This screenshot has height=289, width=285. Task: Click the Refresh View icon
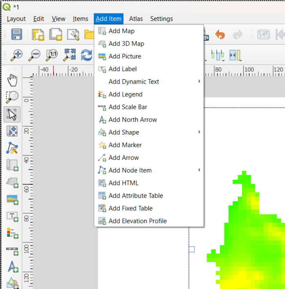(86, 55)
